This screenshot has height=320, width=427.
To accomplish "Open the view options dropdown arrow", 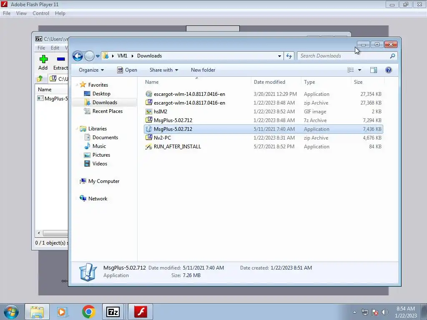I will (x=359, y=70).
